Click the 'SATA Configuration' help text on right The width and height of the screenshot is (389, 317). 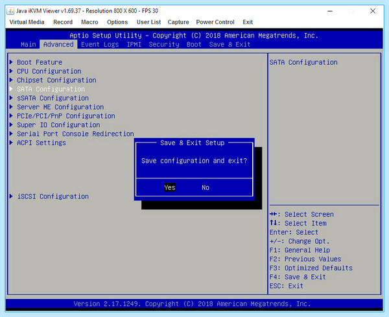point(303,62)
